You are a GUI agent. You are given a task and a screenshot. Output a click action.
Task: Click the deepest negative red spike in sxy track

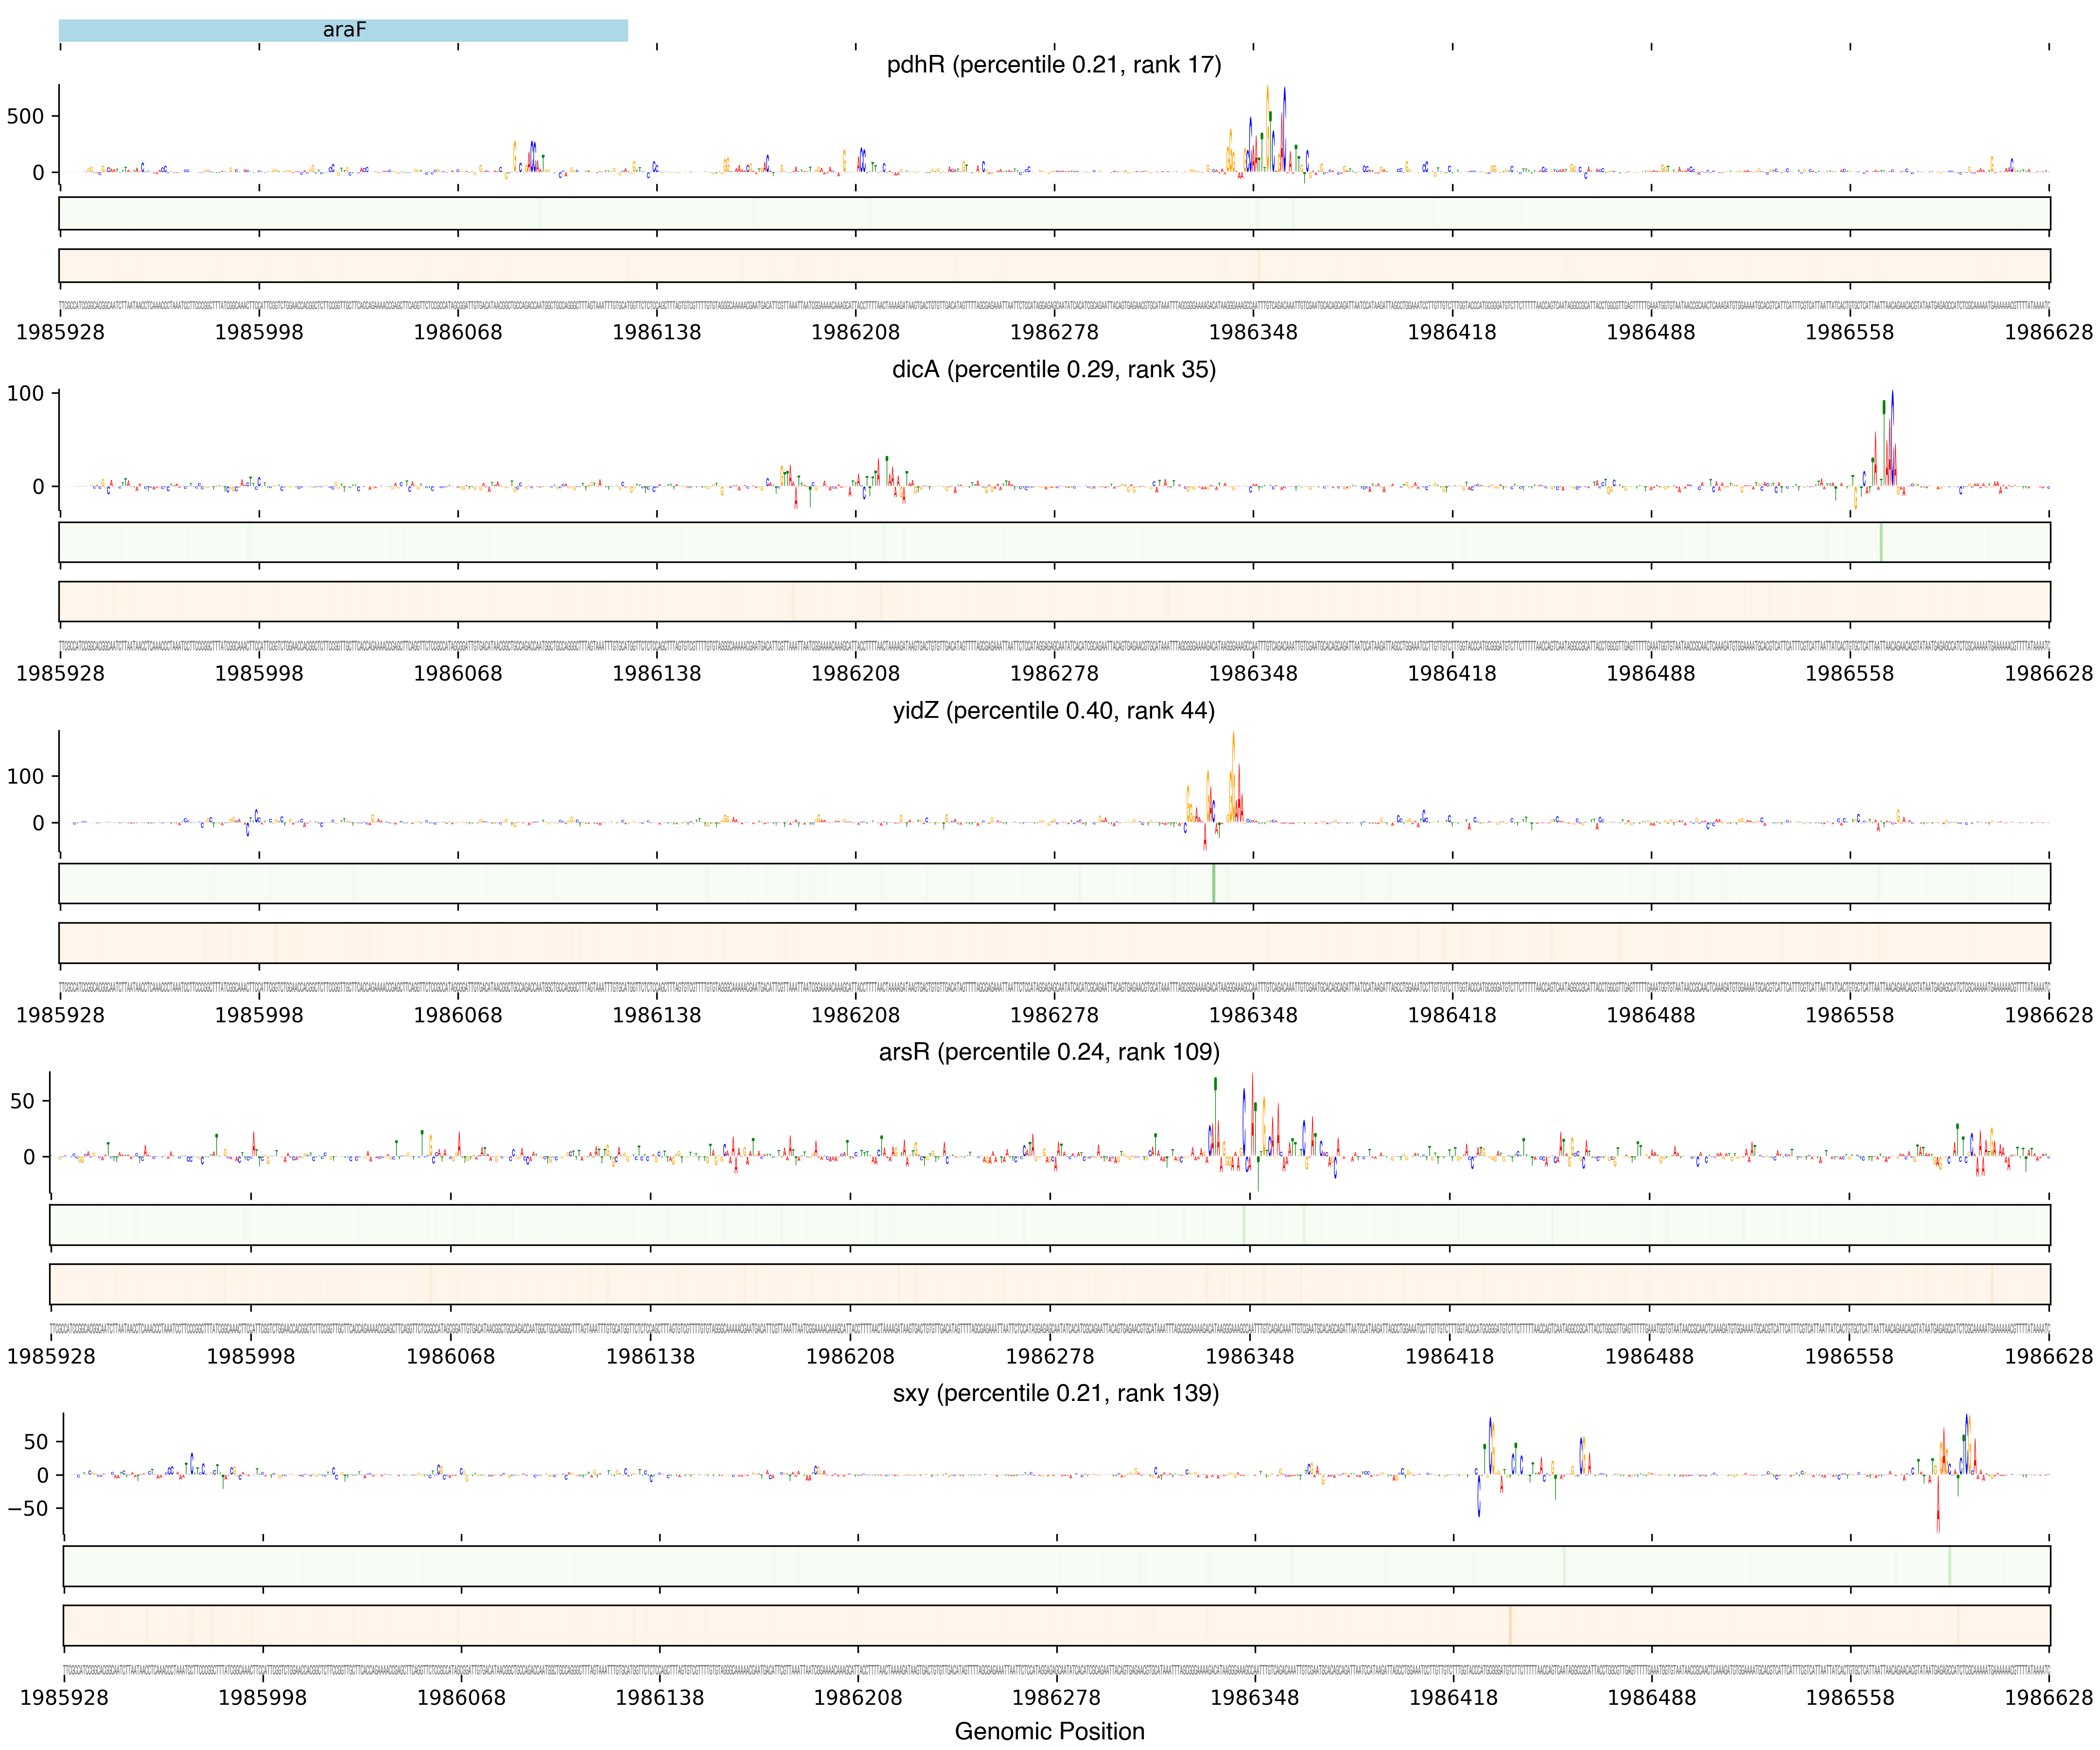pyautogui.click(x=1938, y=1503)
